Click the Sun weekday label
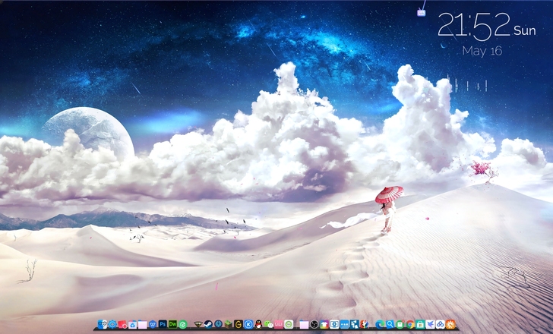Image resolution: width=553 pixels, height=334 pixels. point(525,30)
